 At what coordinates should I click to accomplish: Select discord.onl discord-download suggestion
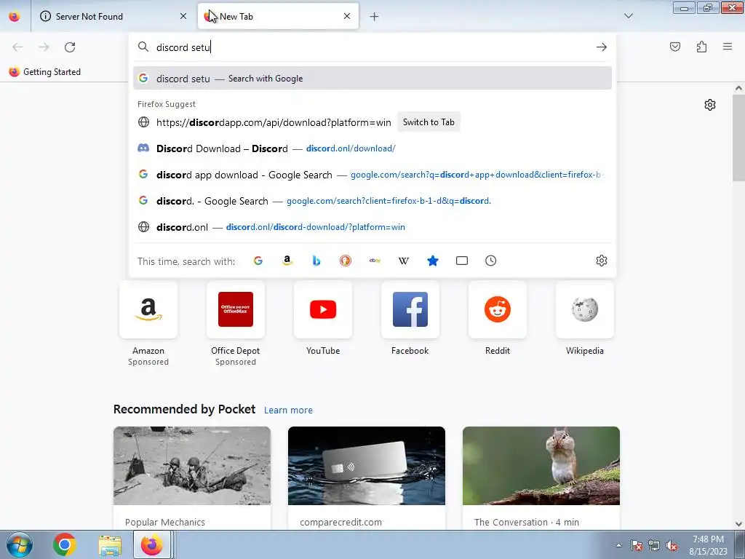click(372, 227)
